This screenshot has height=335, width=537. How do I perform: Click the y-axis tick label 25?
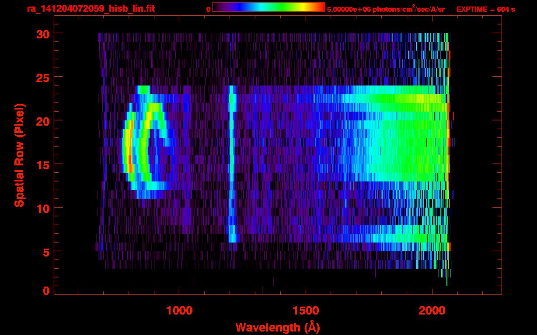(42, 77)
